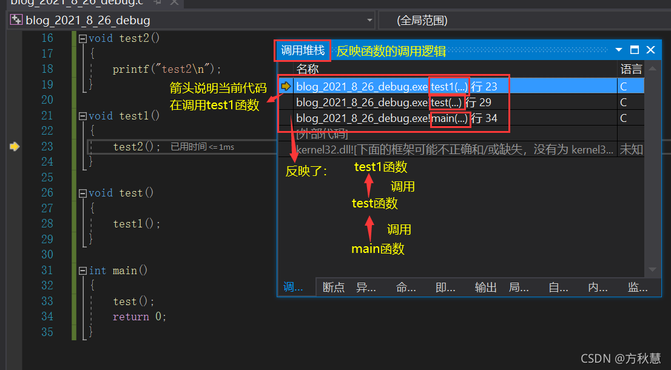This screenshot has width=671, height=370.
Task: Open the 输出 (Output) window
Action: (485, 288)
